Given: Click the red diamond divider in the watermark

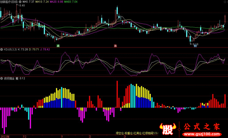Looking at the screenshot, I should [x=179, y=130].
